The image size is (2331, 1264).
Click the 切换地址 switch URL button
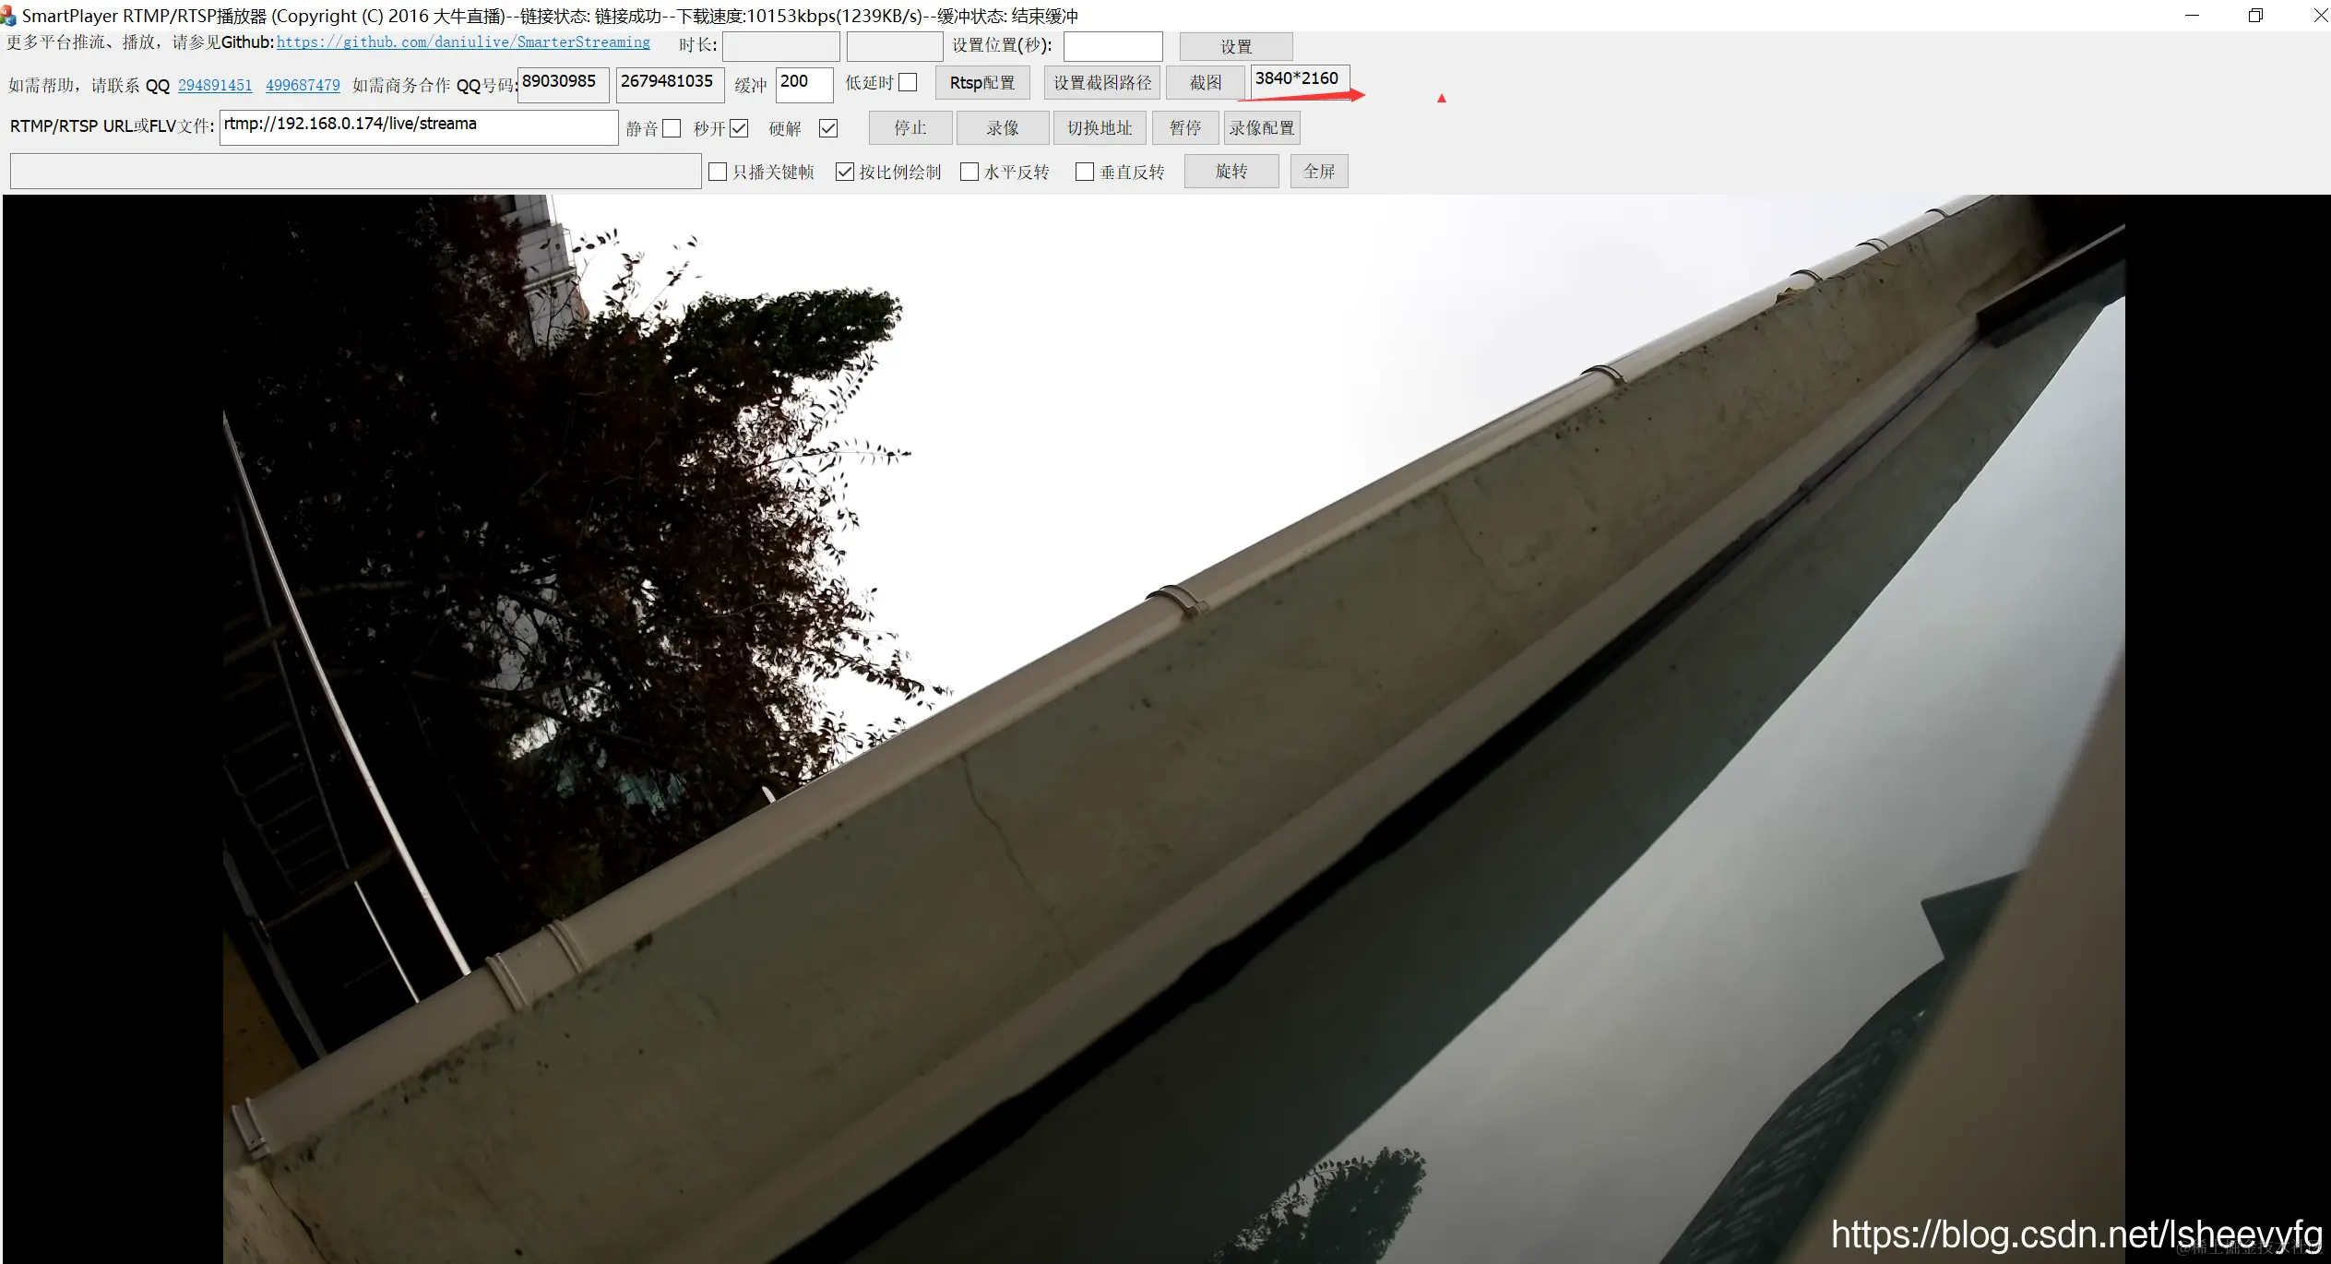1099,128
